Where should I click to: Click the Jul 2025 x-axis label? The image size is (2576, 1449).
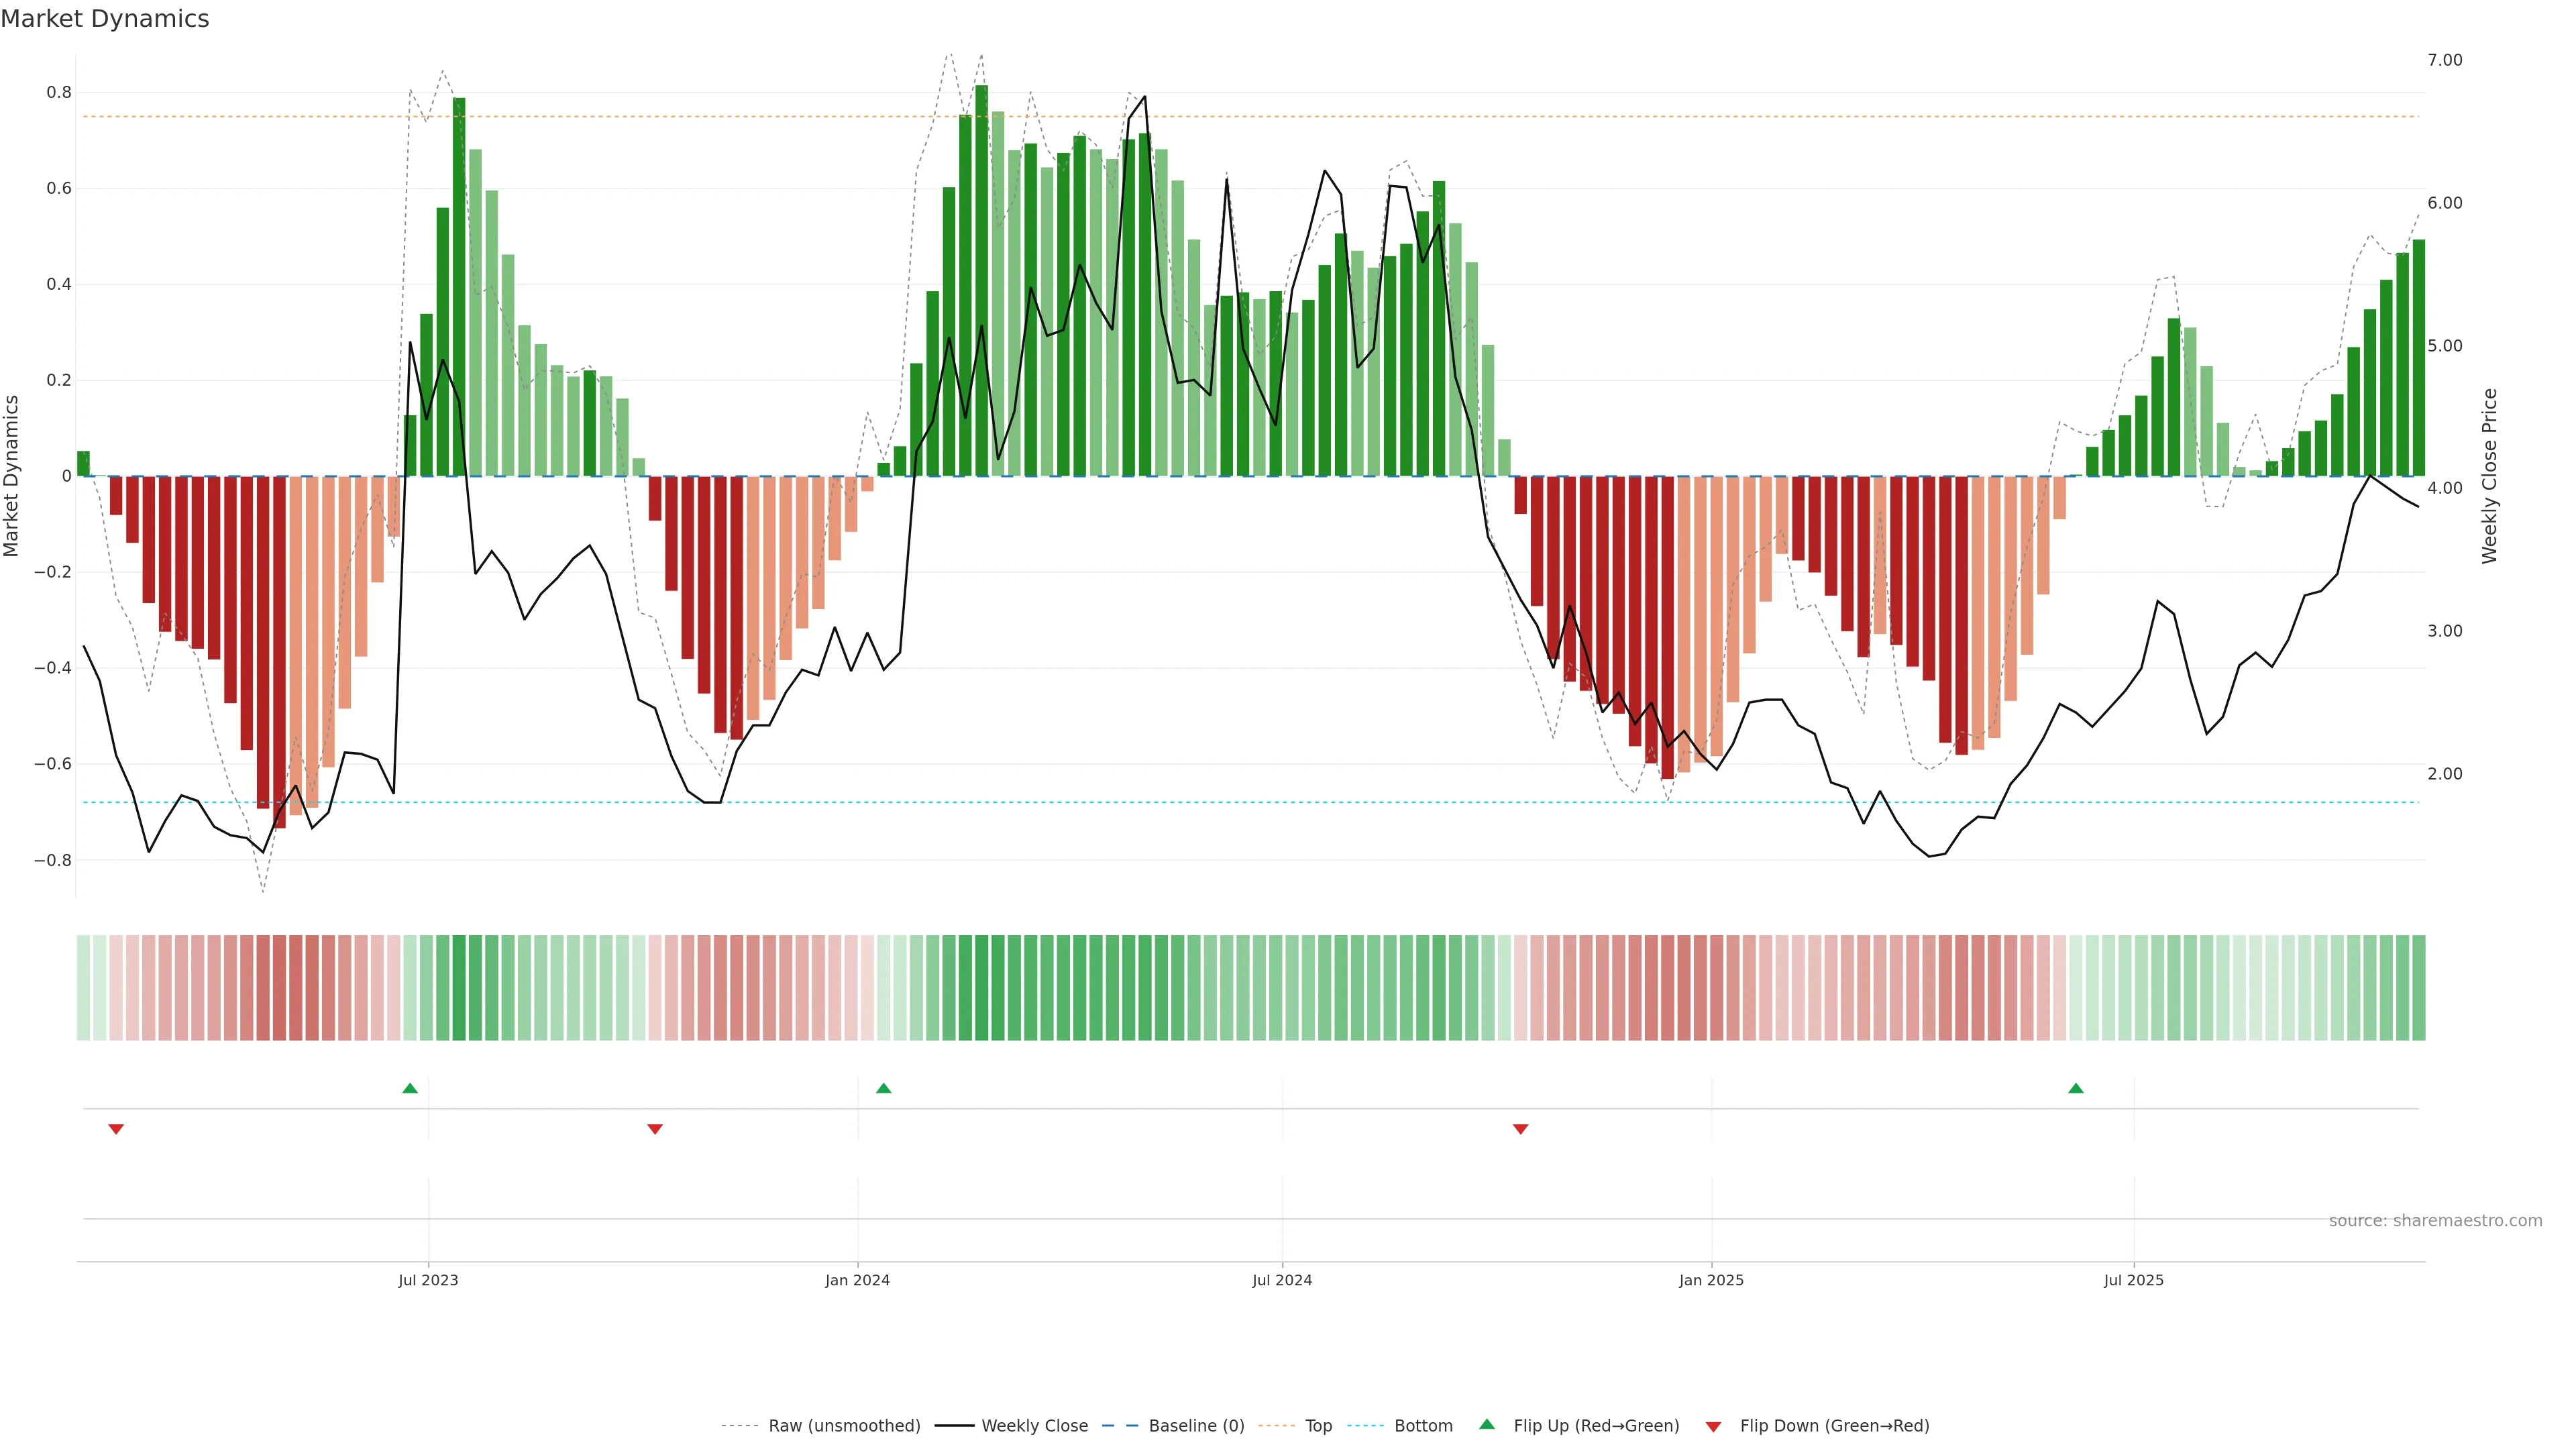pyautogui.click(x=2133, y=1280)
